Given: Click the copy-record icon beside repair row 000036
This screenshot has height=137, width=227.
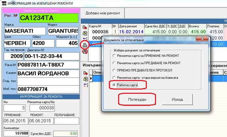Looking at the screenshot, I should click(85, 33).
